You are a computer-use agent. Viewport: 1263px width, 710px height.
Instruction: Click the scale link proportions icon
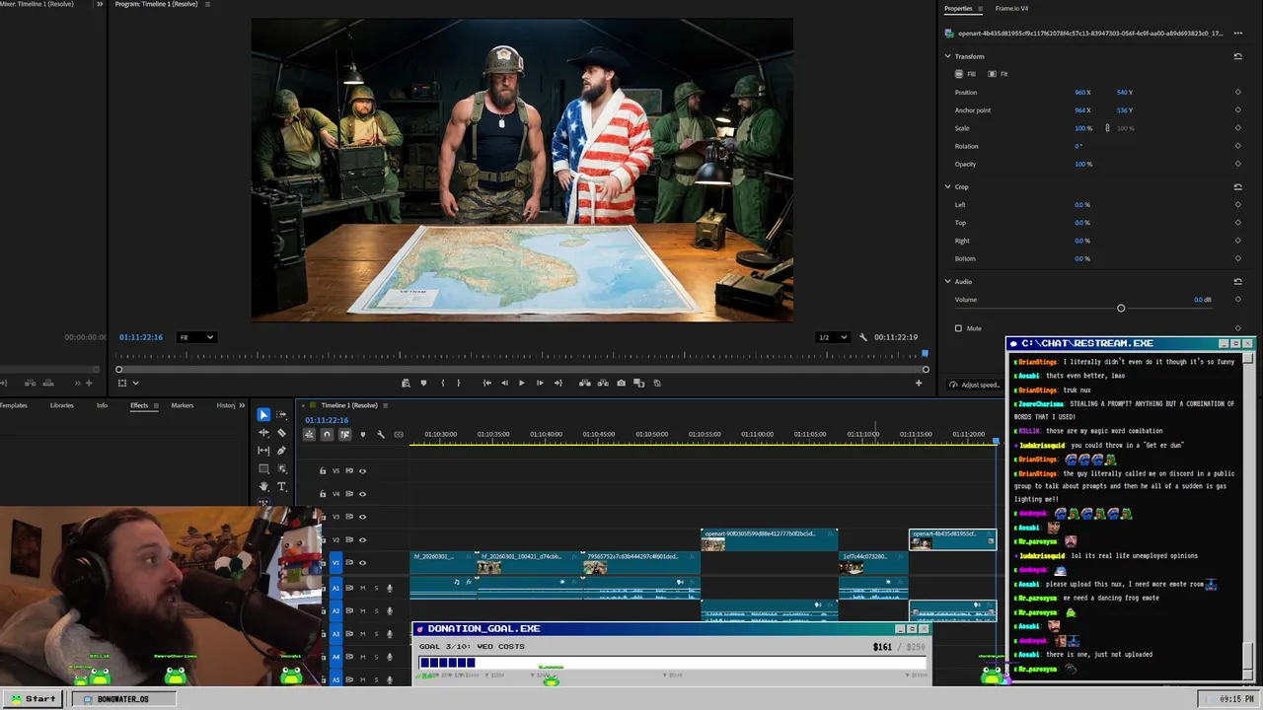coord(1106,128)
